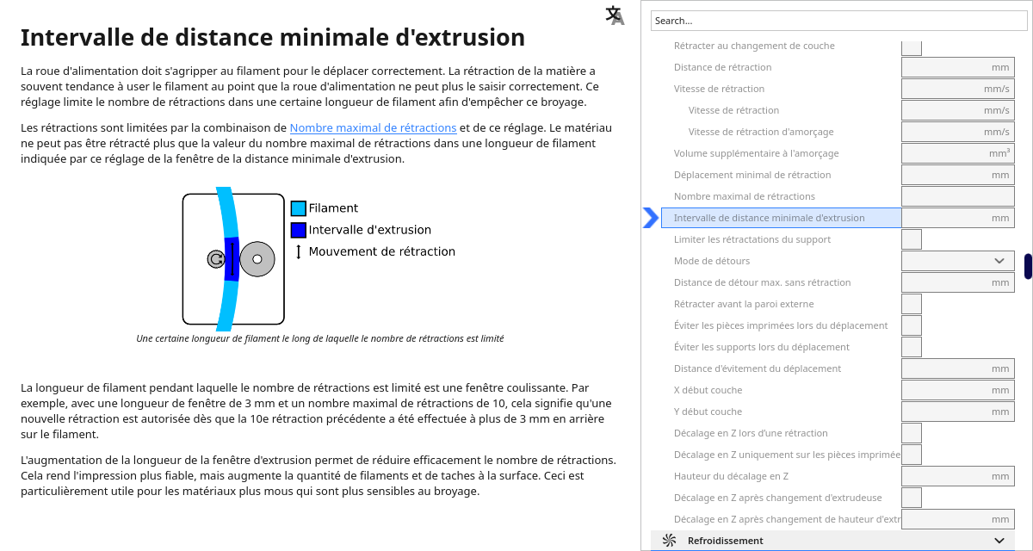Image resolution: width=1033 pixels, height=551 pixels.
Task: Select Nombre maximal de rétractions label in settings list
Action: (745, 196)
